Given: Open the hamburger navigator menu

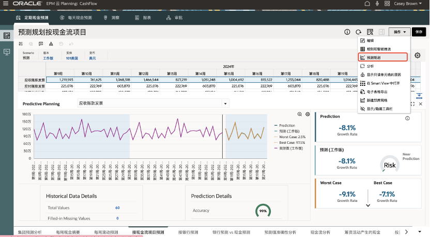Looking at the screenshot, I should click(6, 4).
